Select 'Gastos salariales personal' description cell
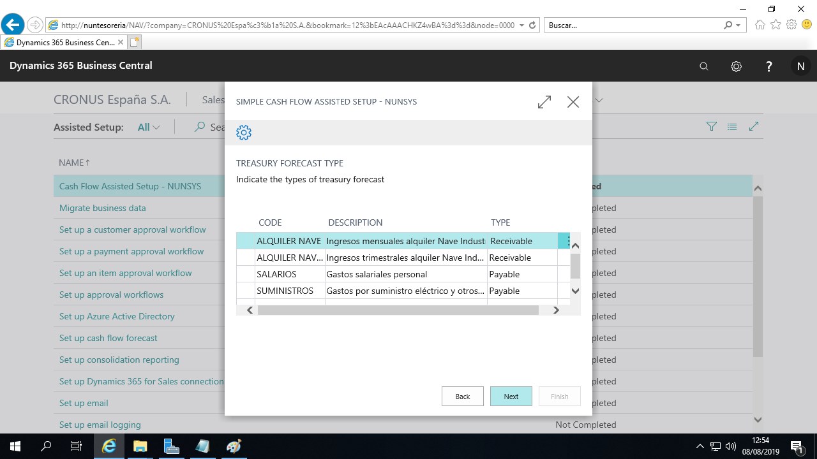Viewport: 817px width, 459px height. click(x=406, y=274)
